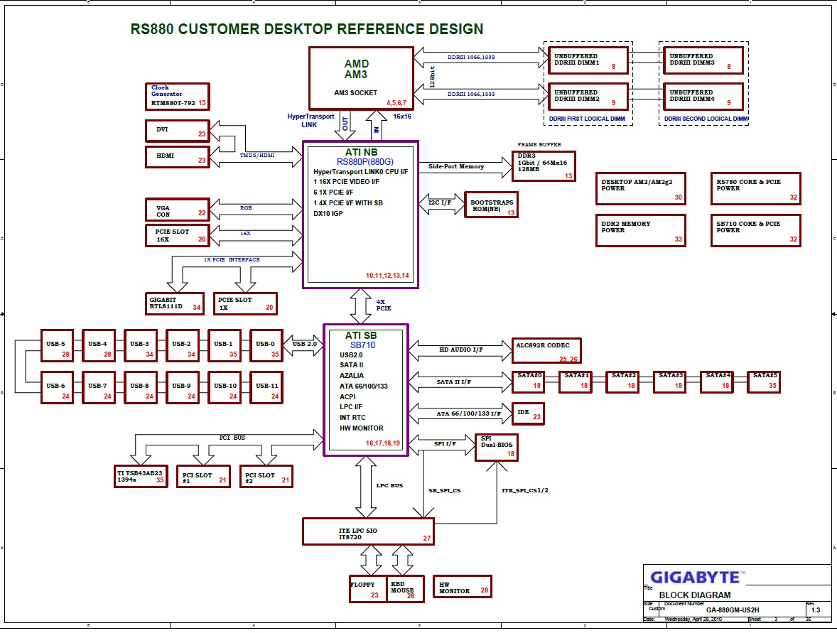The image size is (837, 633).
Task: Click the RS780 CORE & PCIE POWER block
Action: [756, 189]
